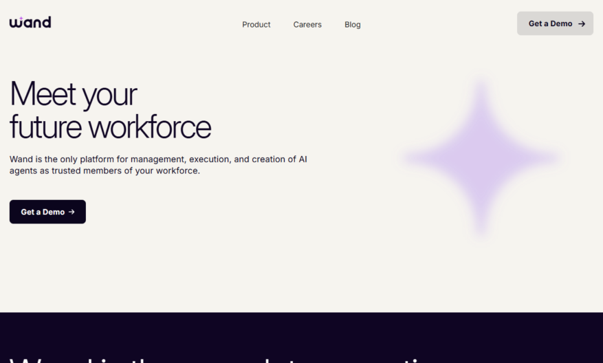Open the Product menu item
603x363 pixels.
tap(256, 25)
